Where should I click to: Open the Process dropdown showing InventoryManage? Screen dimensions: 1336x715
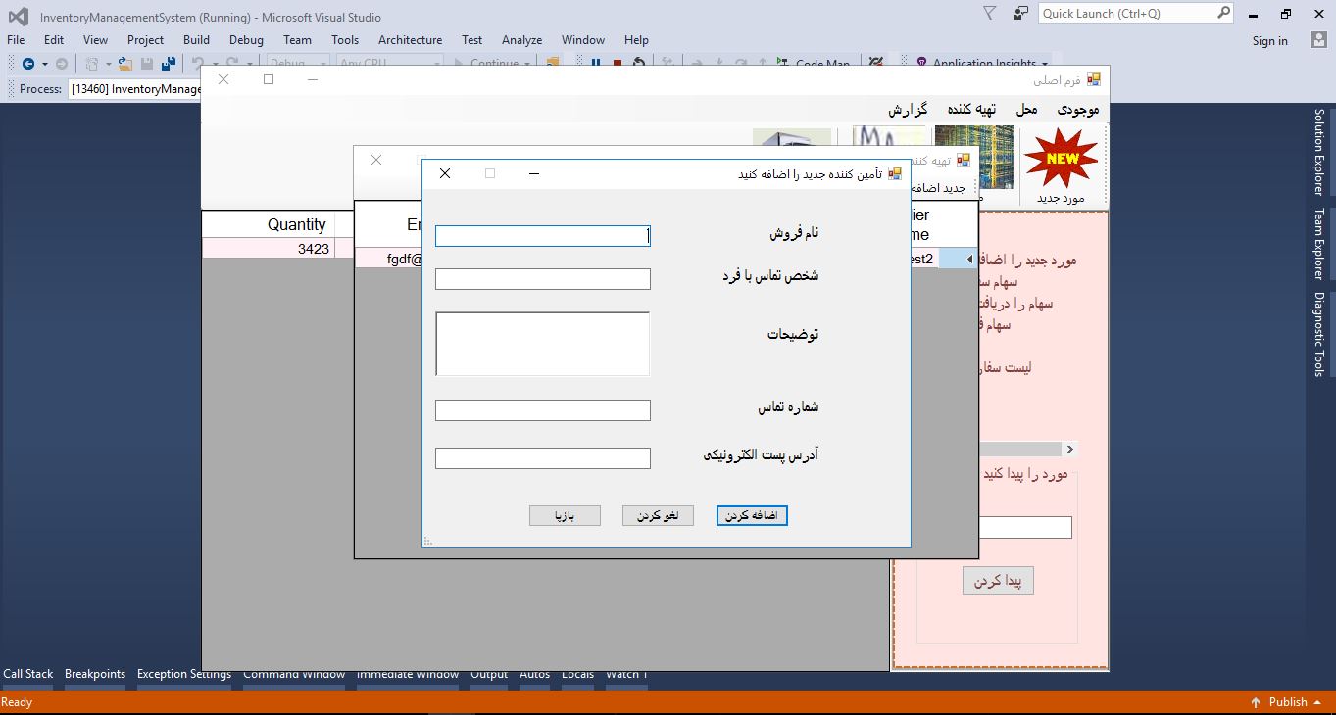pos(133,89)
